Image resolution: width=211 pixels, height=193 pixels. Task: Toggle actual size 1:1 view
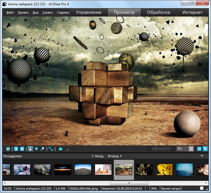[x=199, y=149]
